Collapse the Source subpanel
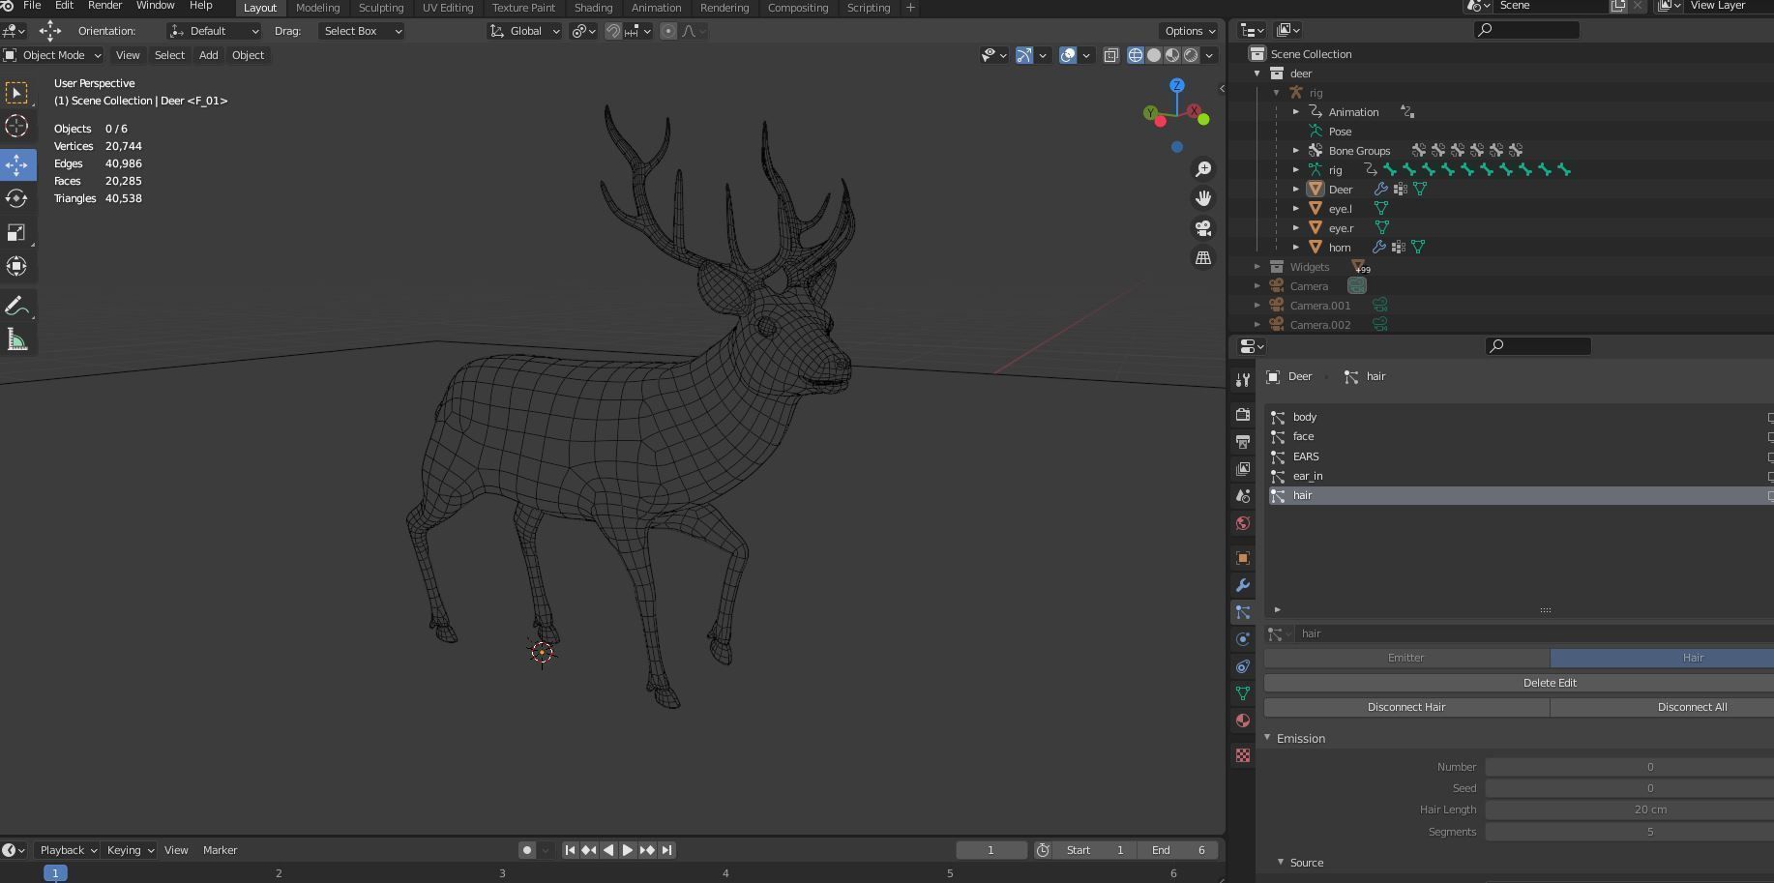This screenshot has width=1774, height=883. click(1281, 862)
